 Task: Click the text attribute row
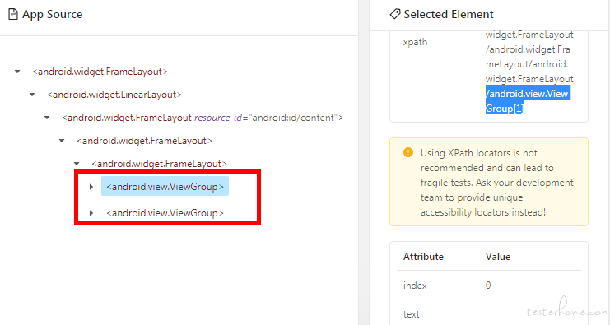[x=489, y=314]
